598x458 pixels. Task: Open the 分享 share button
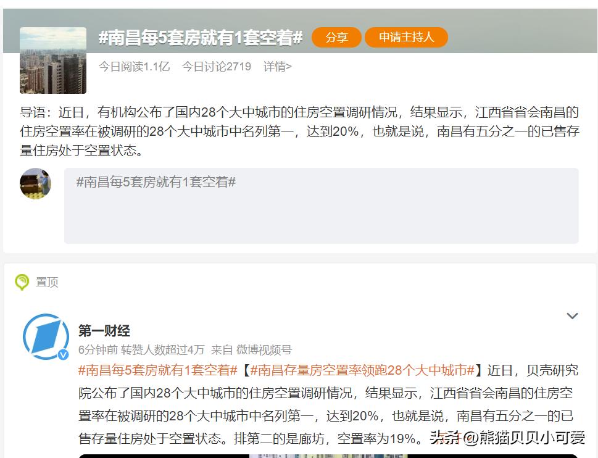click(x=336, y=37)
